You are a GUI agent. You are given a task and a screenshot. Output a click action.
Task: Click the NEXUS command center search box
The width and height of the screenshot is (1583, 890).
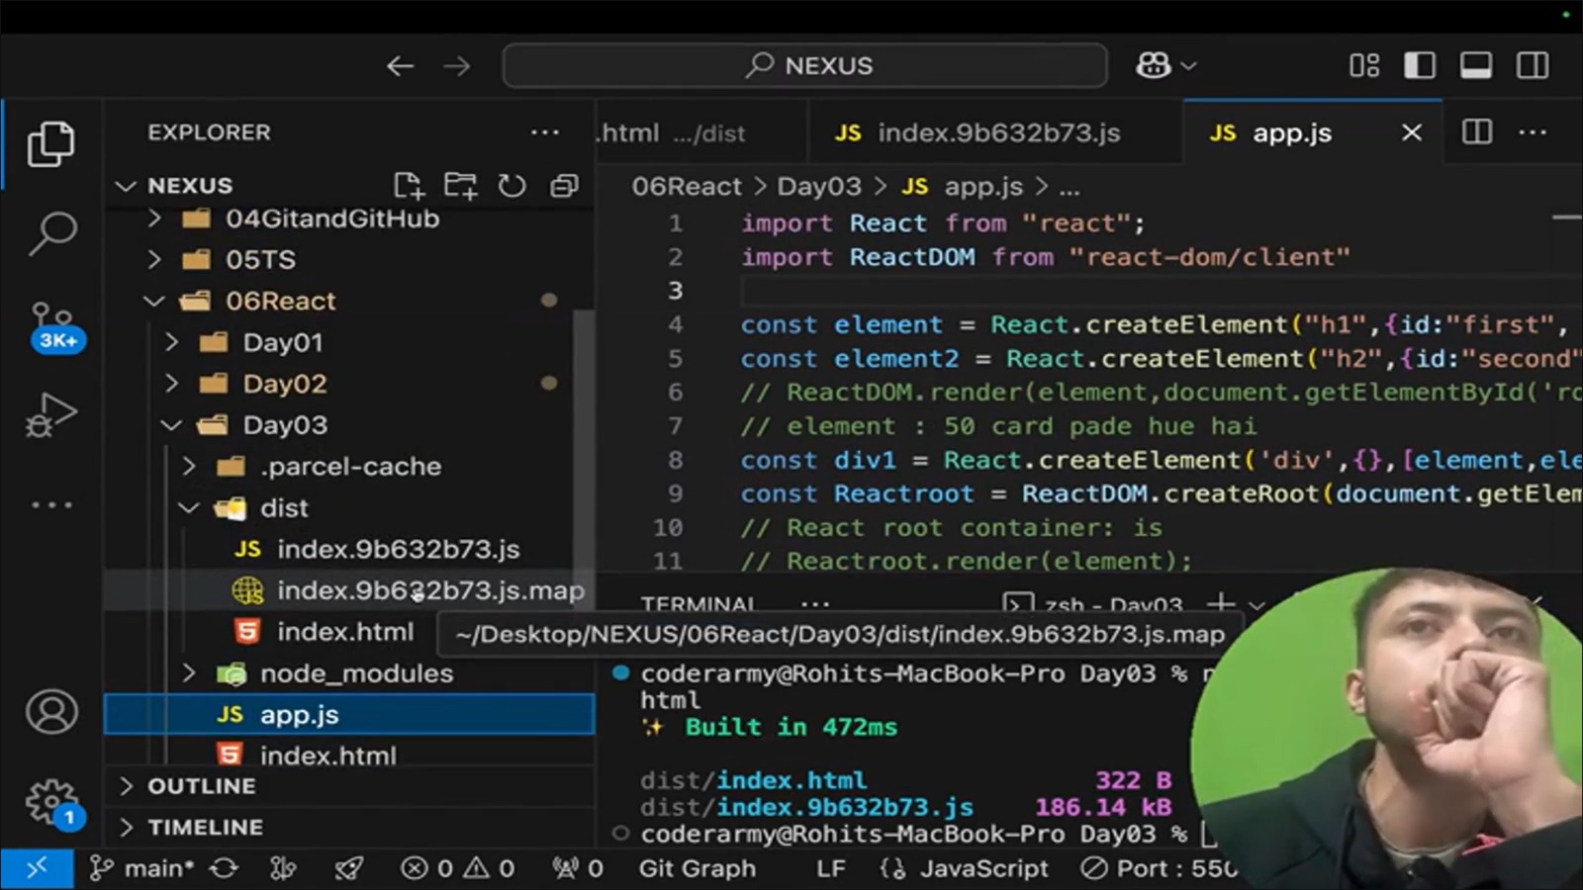(x=805, y=66)
